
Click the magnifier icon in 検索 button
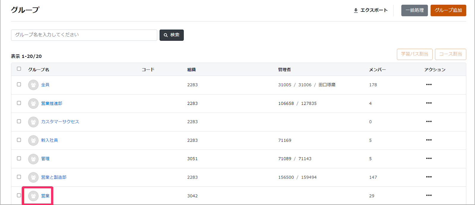[166, 35]
